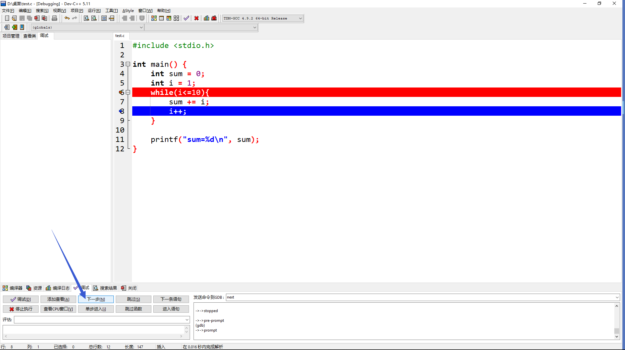Open the TDM-GCC compiler selection dropdown
Image resolution: width=625 pixels, height=350 pixels.
pyautogui.click(x=300, y=18)
